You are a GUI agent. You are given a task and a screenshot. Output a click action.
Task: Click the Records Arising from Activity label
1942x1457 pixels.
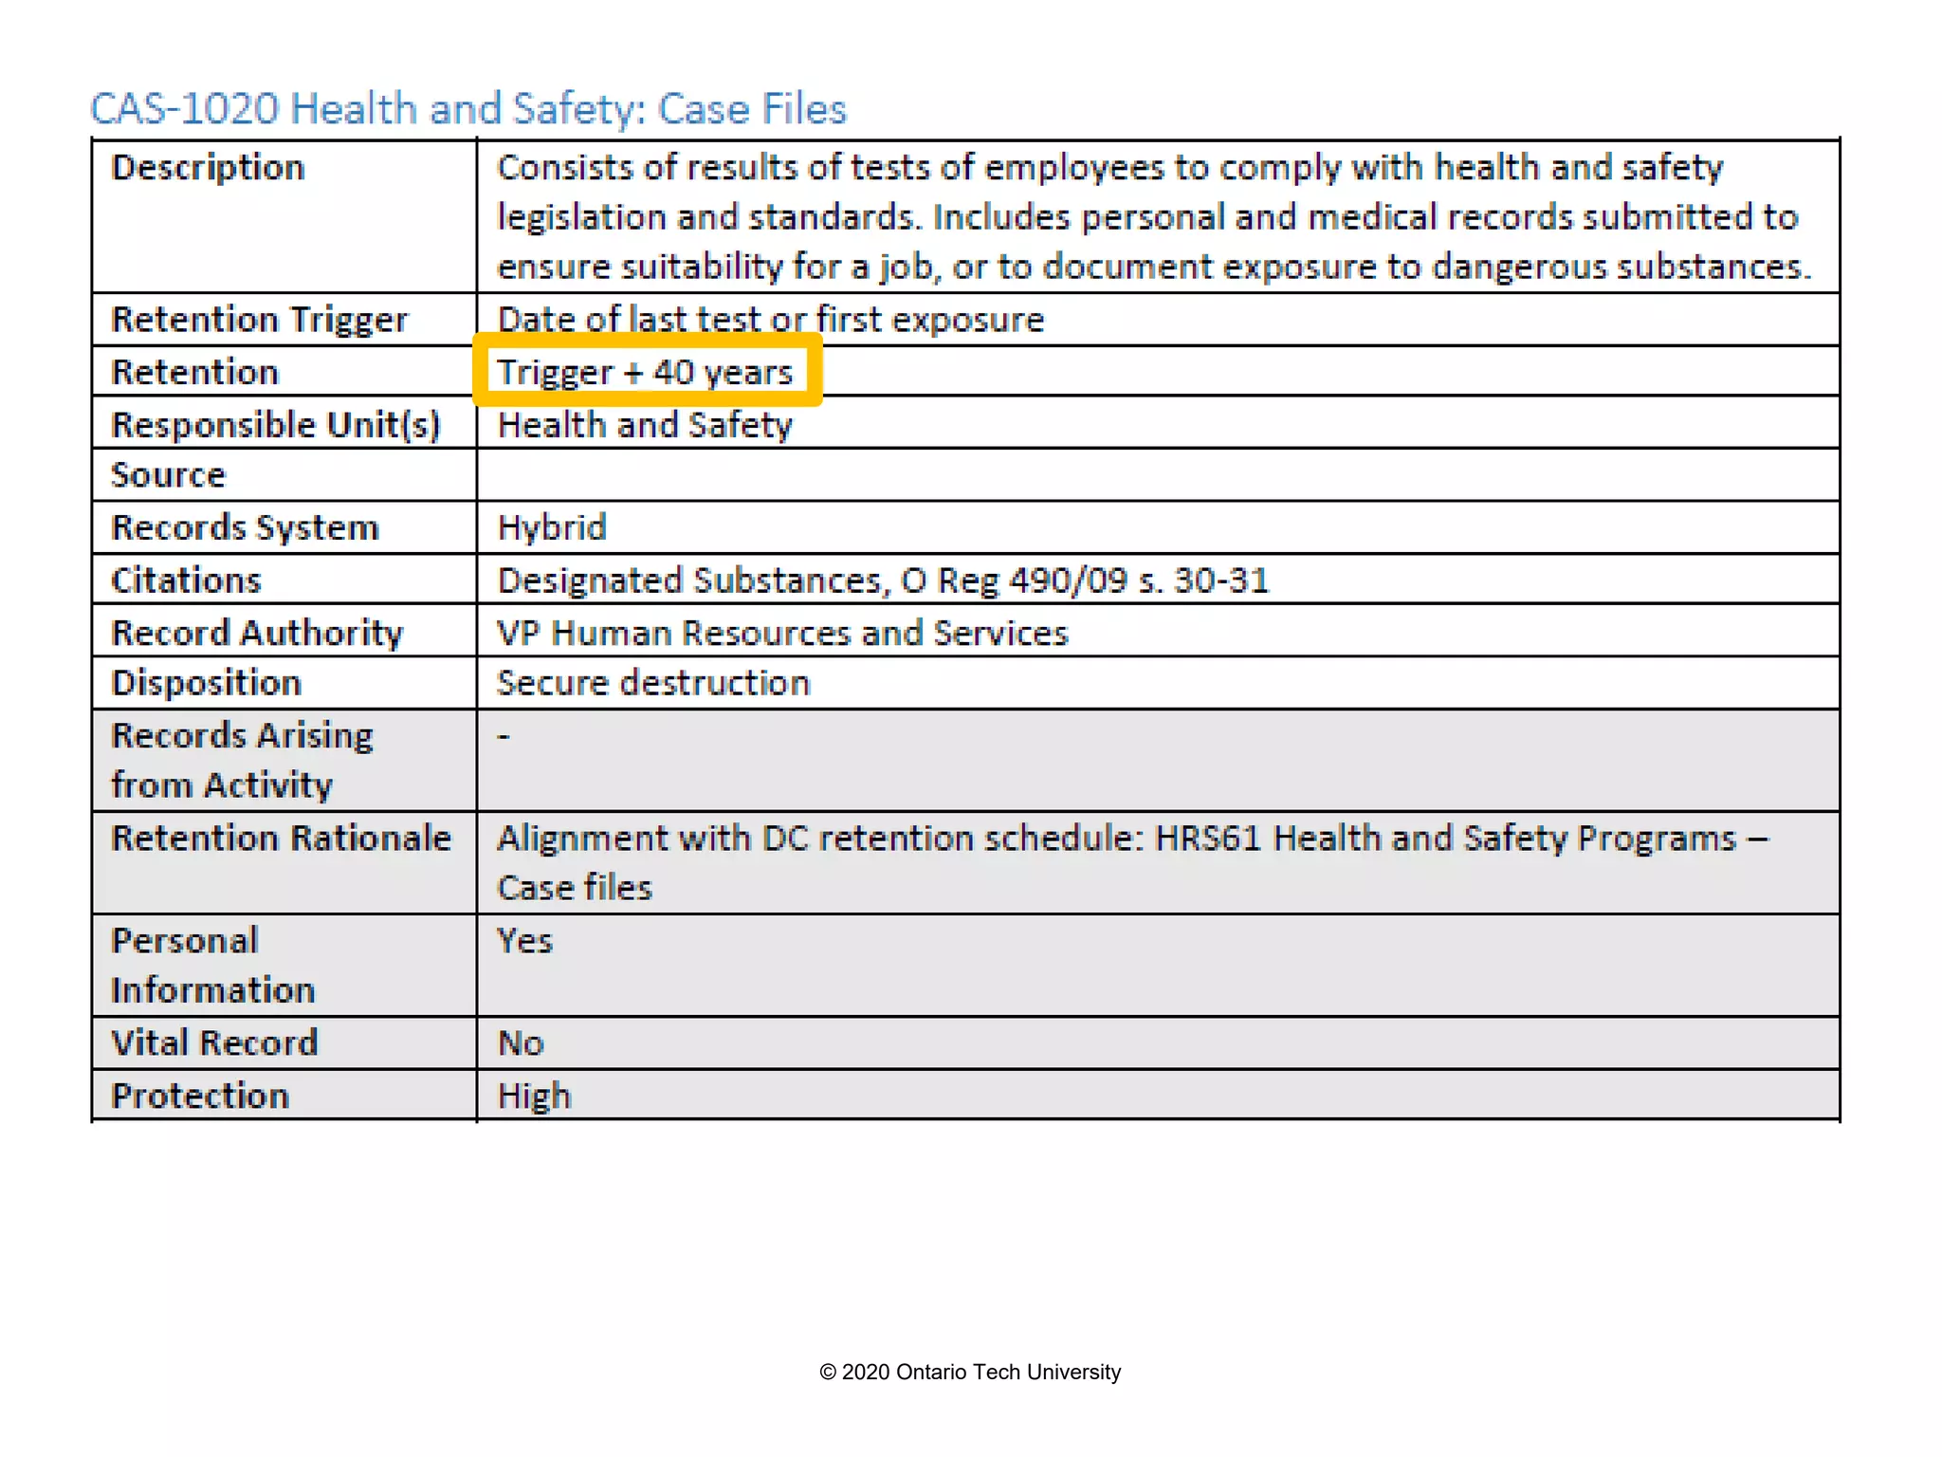[242, 760]
